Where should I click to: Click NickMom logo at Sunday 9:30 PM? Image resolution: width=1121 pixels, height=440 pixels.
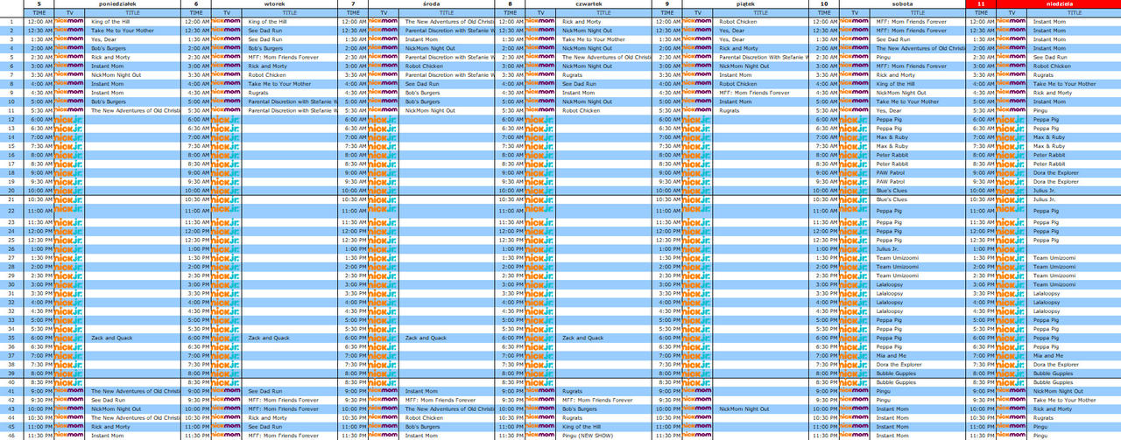(1012, 400)
